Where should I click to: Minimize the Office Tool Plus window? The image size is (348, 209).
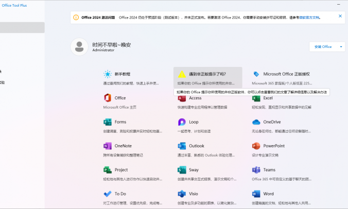(x=338, y=4)
